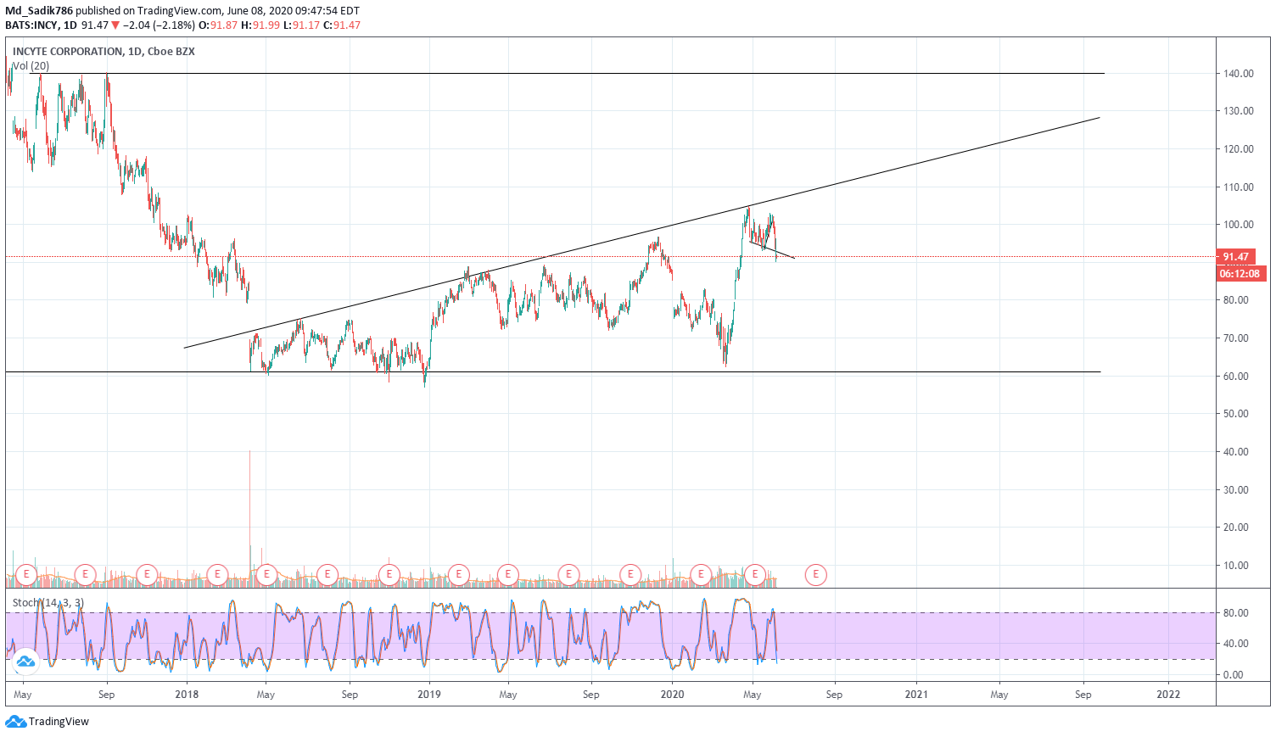Click the TradingView logo at bottom left
Screen dimensions: 1276x737
47,722
